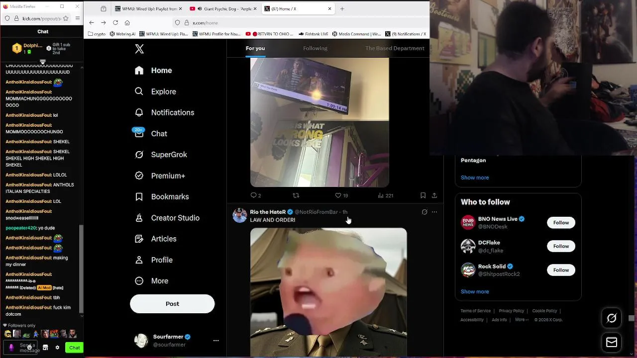Share the post using the share icon
Screen dimensions: 637x358
434,195
